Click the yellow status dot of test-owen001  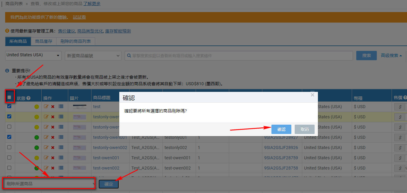point(37,158)
